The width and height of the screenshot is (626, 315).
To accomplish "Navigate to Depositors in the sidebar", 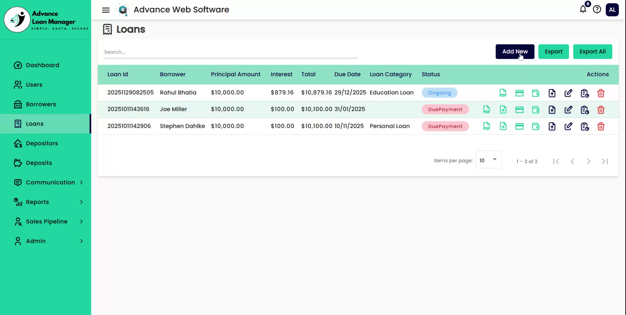I will 42,143.
